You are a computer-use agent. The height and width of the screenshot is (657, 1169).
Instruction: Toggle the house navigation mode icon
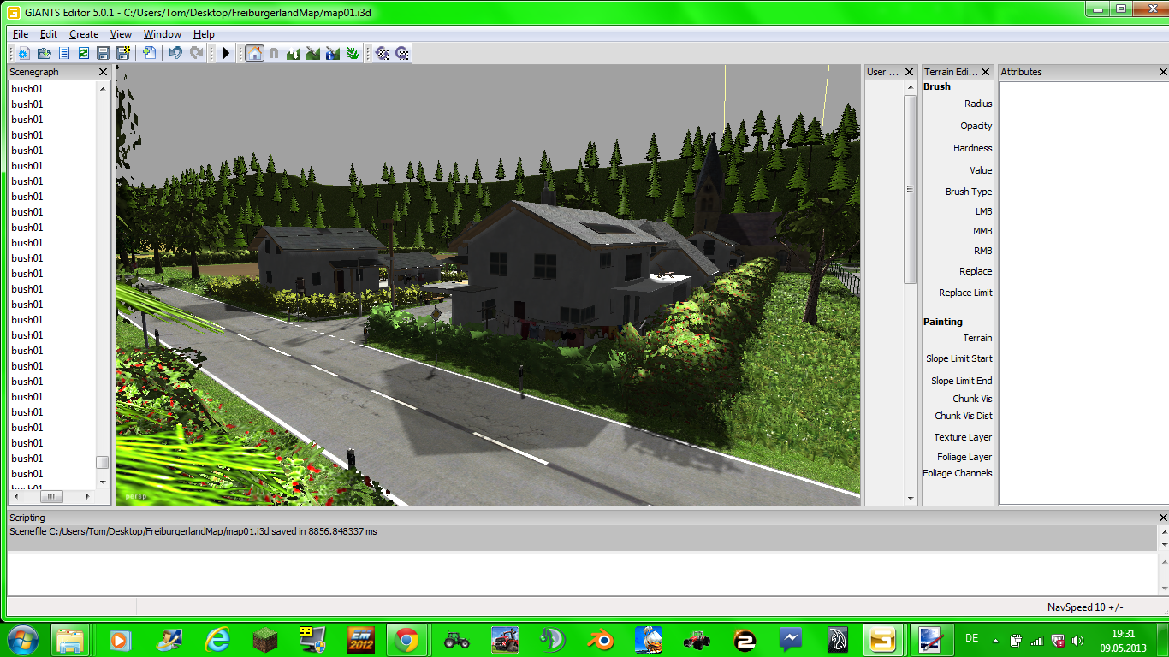point(254,53)
